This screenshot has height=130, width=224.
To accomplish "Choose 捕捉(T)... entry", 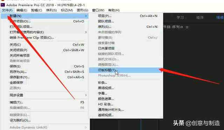I will (45, 102).
